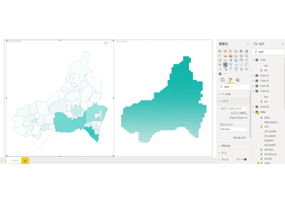285x203 pixels.
Task: Select the donut chart visual
Action: (236, 60)
